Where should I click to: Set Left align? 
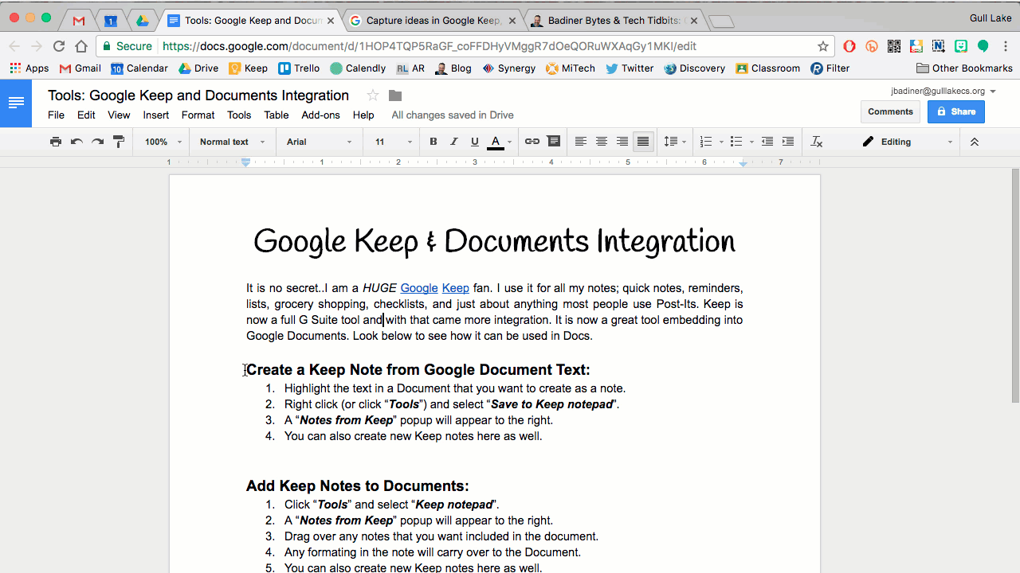[x=581, y=142]
